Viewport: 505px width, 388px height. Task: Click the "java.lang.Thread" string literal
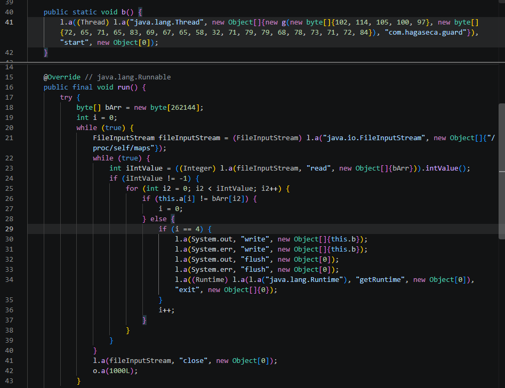[x=167, y=22]
